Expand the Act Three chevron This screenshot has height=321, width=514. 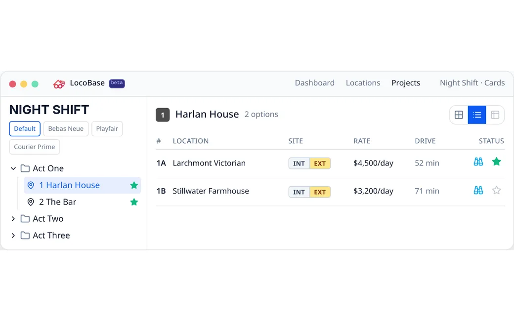[13, 235]
